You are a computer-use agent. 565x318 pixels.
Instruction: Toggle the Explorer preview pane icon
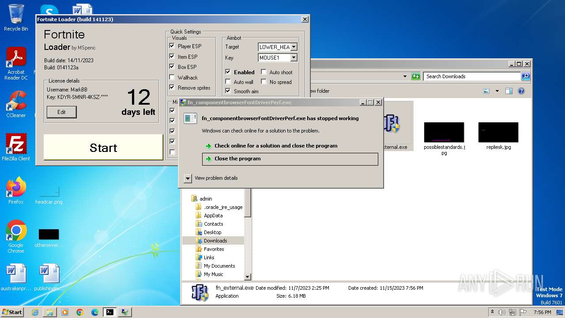508,91
